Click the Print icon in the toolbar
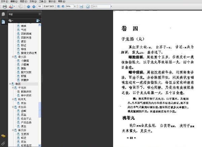The height and width of the screenshot is (147, 202). [5, 6]
